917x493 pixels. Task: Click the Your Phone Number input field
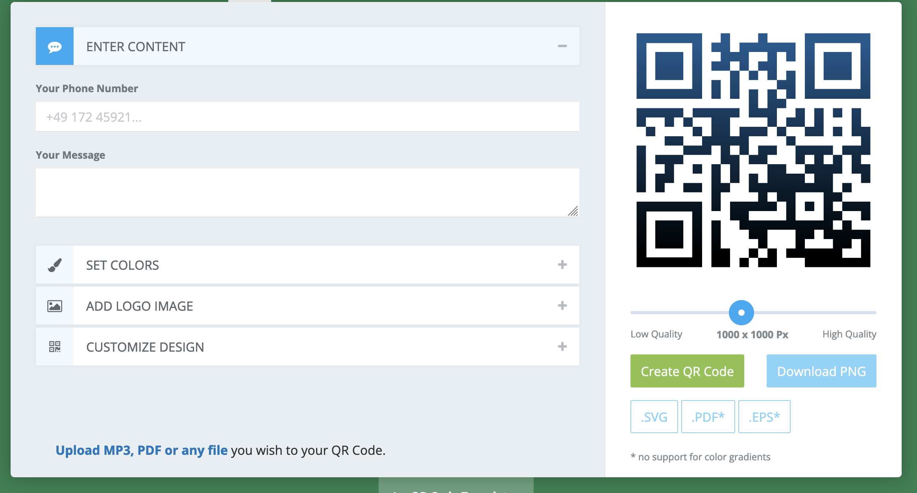307,117
